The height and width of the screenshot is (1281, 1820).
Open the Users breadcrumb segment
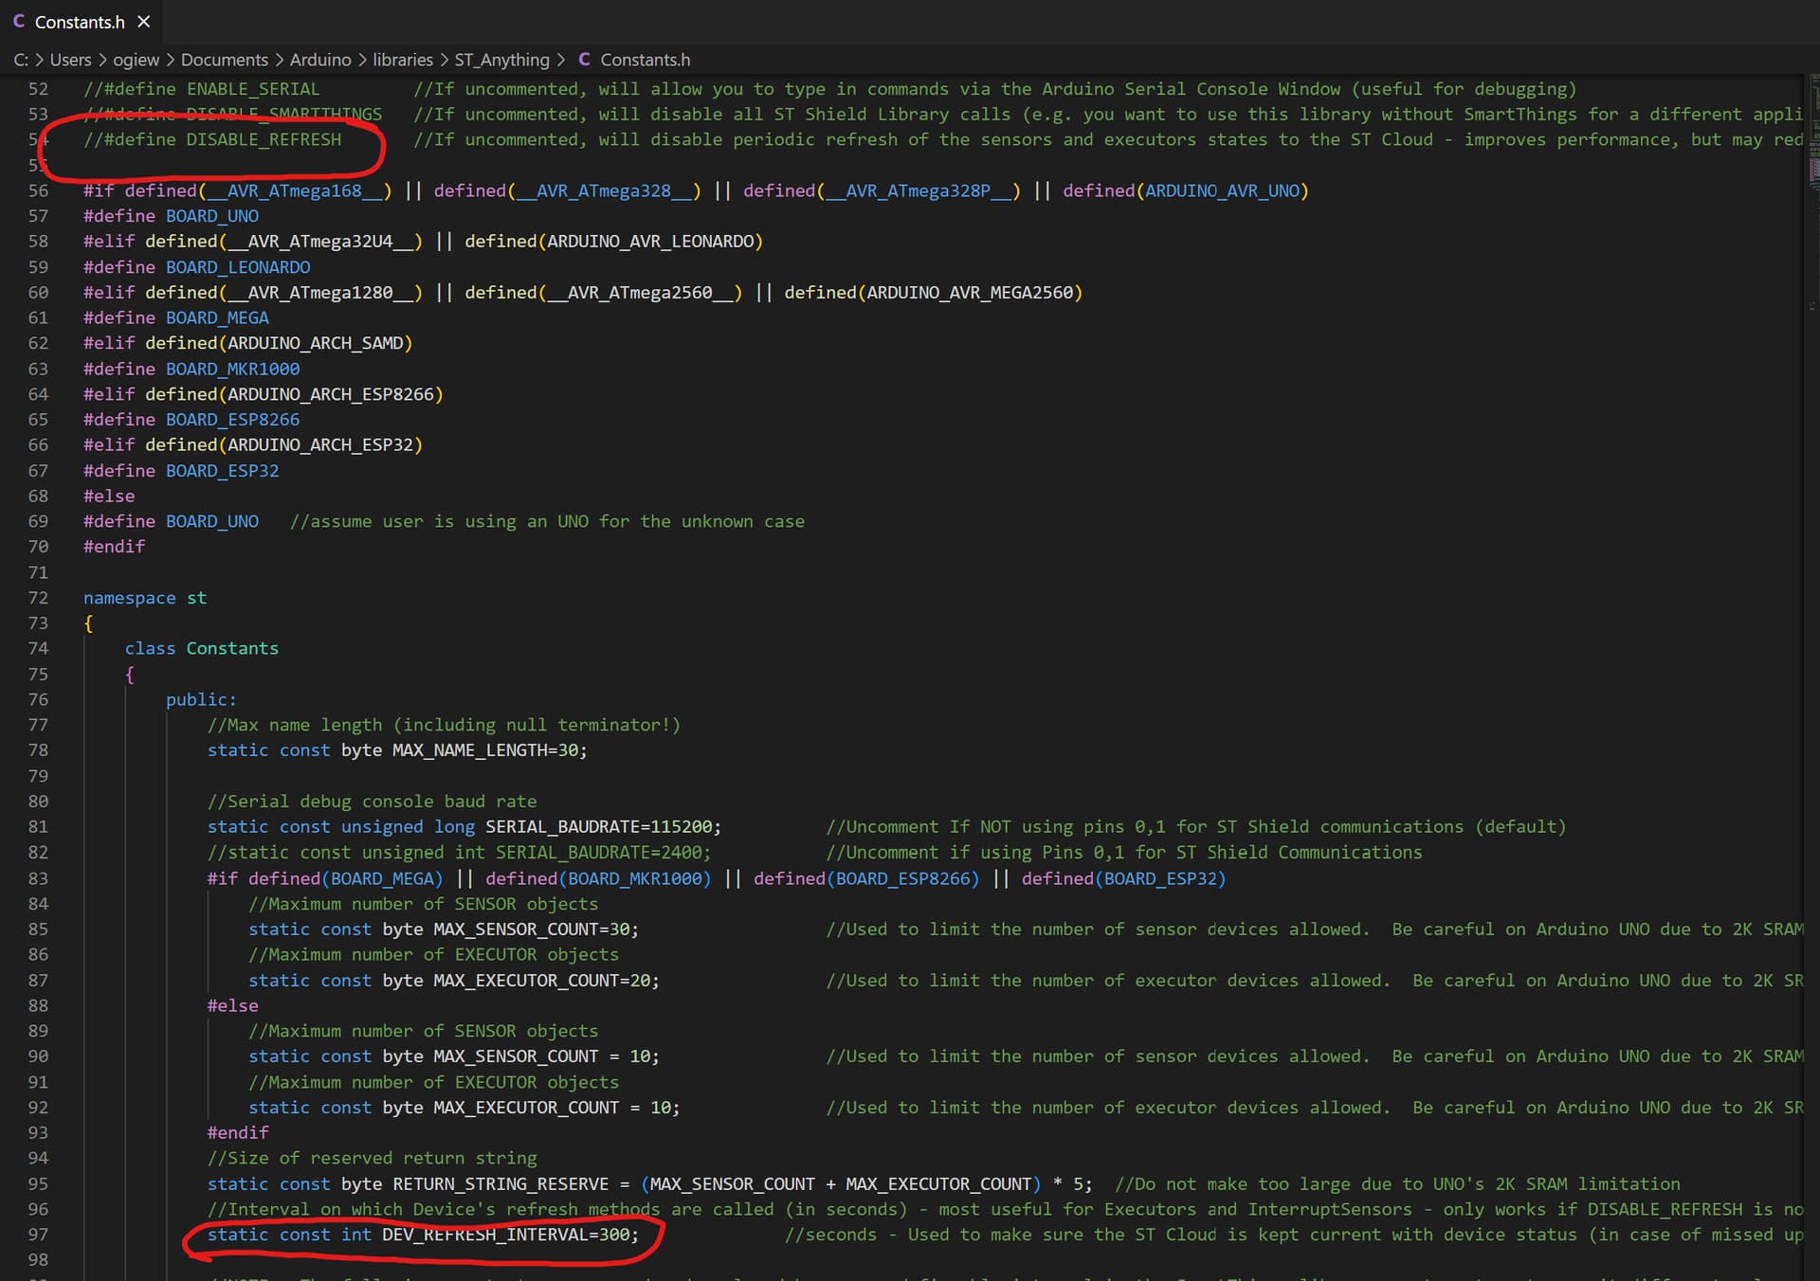[70, 60]
